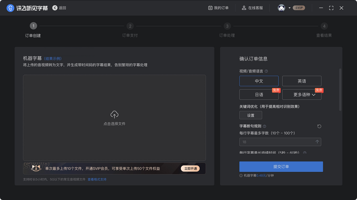Screen dimensions: 357x200
Task: Click 立即开通 to activate SVIP
Action: (x=190, y=168)
